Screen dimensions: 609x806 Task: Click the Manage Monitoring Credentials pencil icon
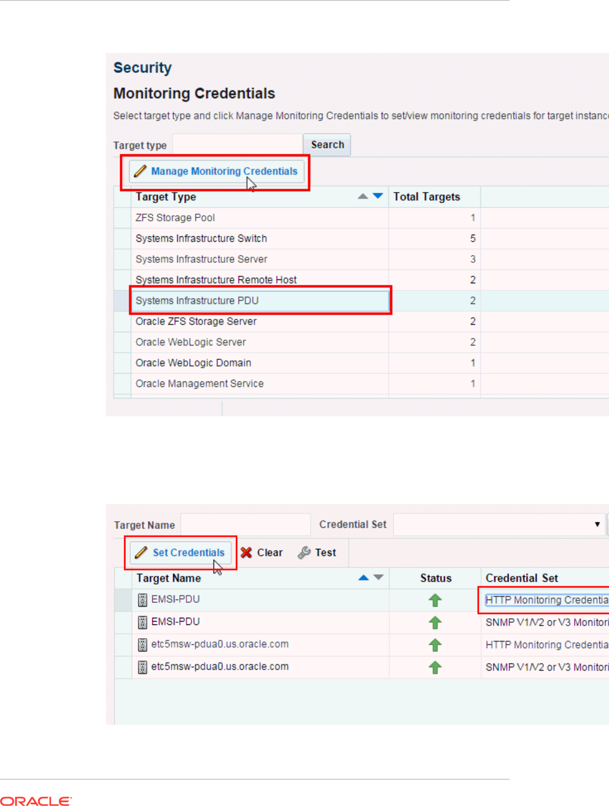[x=141, y=171]
